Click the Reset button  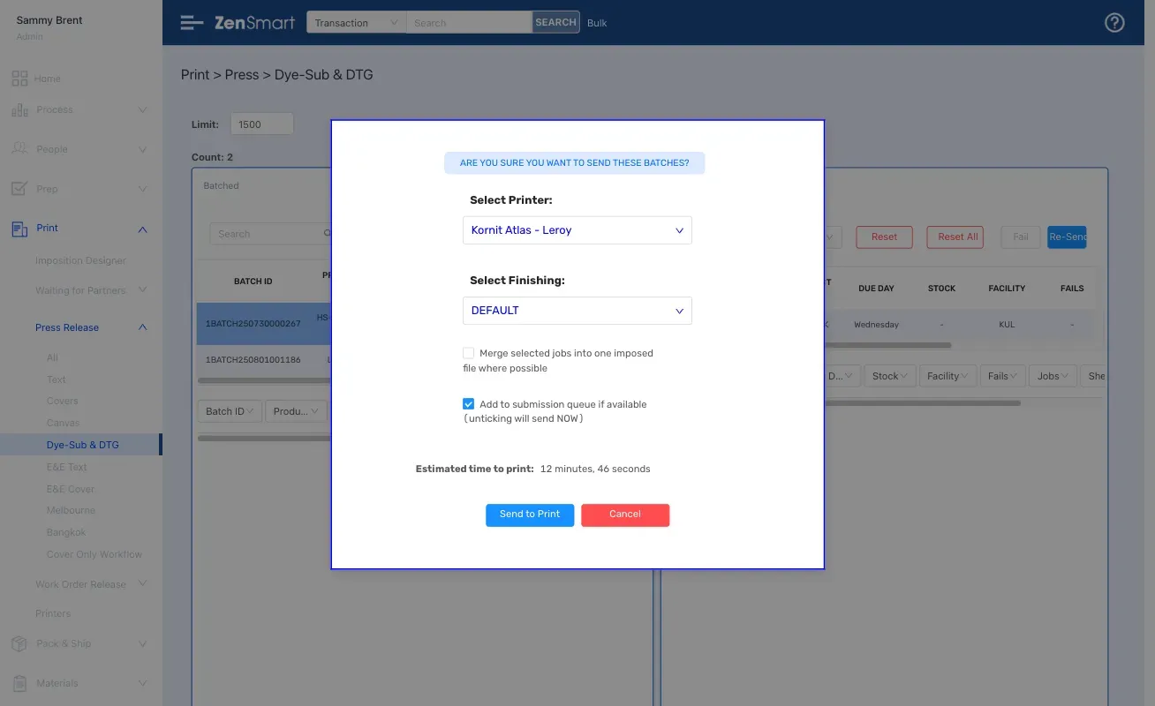coord(884,237)
